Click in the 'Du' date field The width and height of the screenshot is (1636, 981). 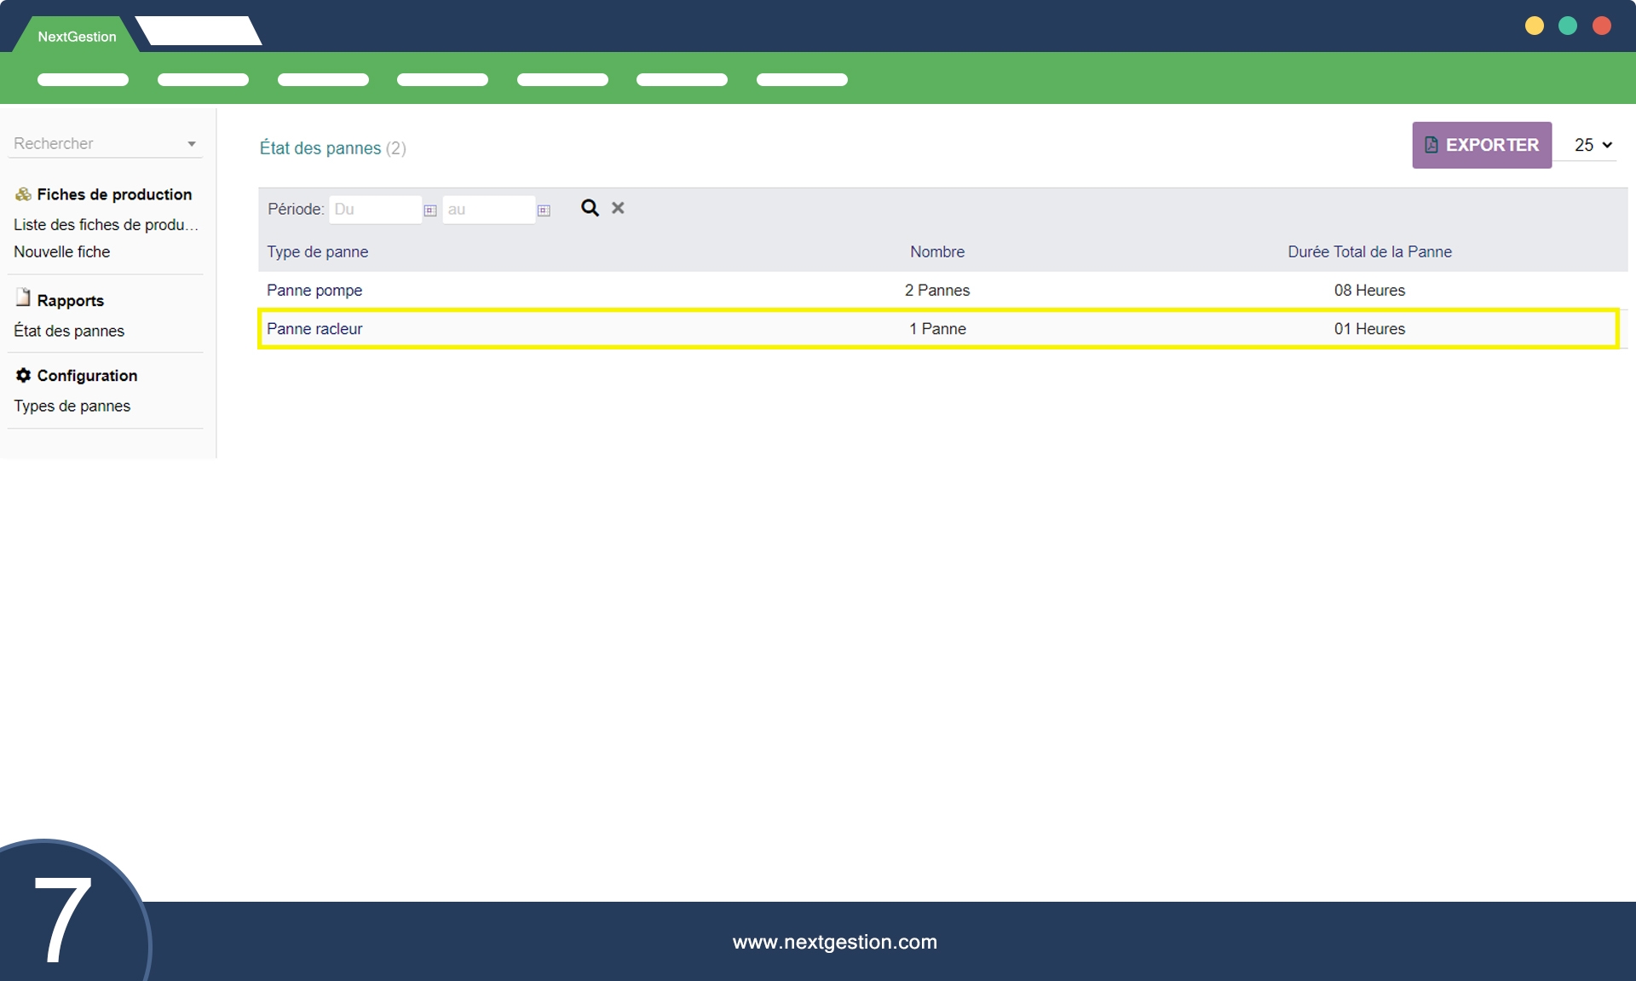[x=375, y=210]
